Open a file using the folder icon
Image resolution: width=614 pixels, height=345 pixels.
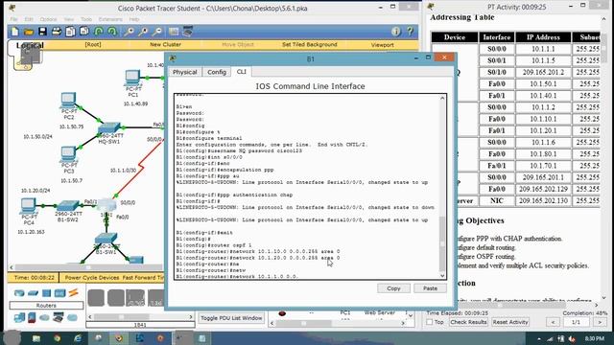[29, 32]
